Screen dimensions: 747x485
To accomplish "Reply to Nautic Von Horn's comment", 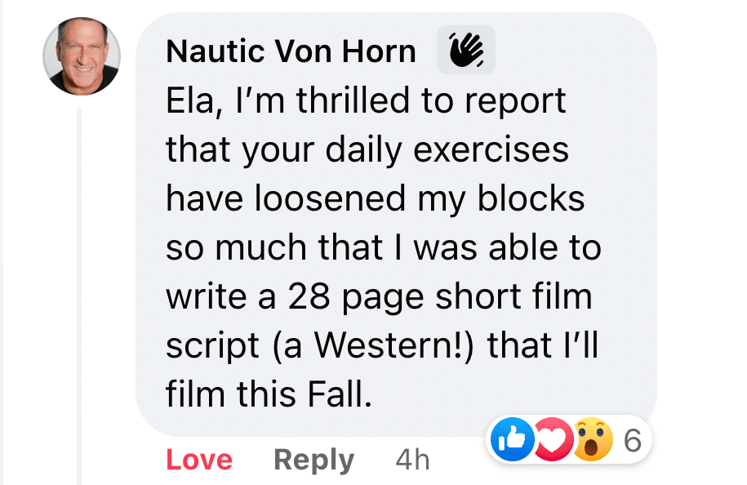I will click(314, 460).
